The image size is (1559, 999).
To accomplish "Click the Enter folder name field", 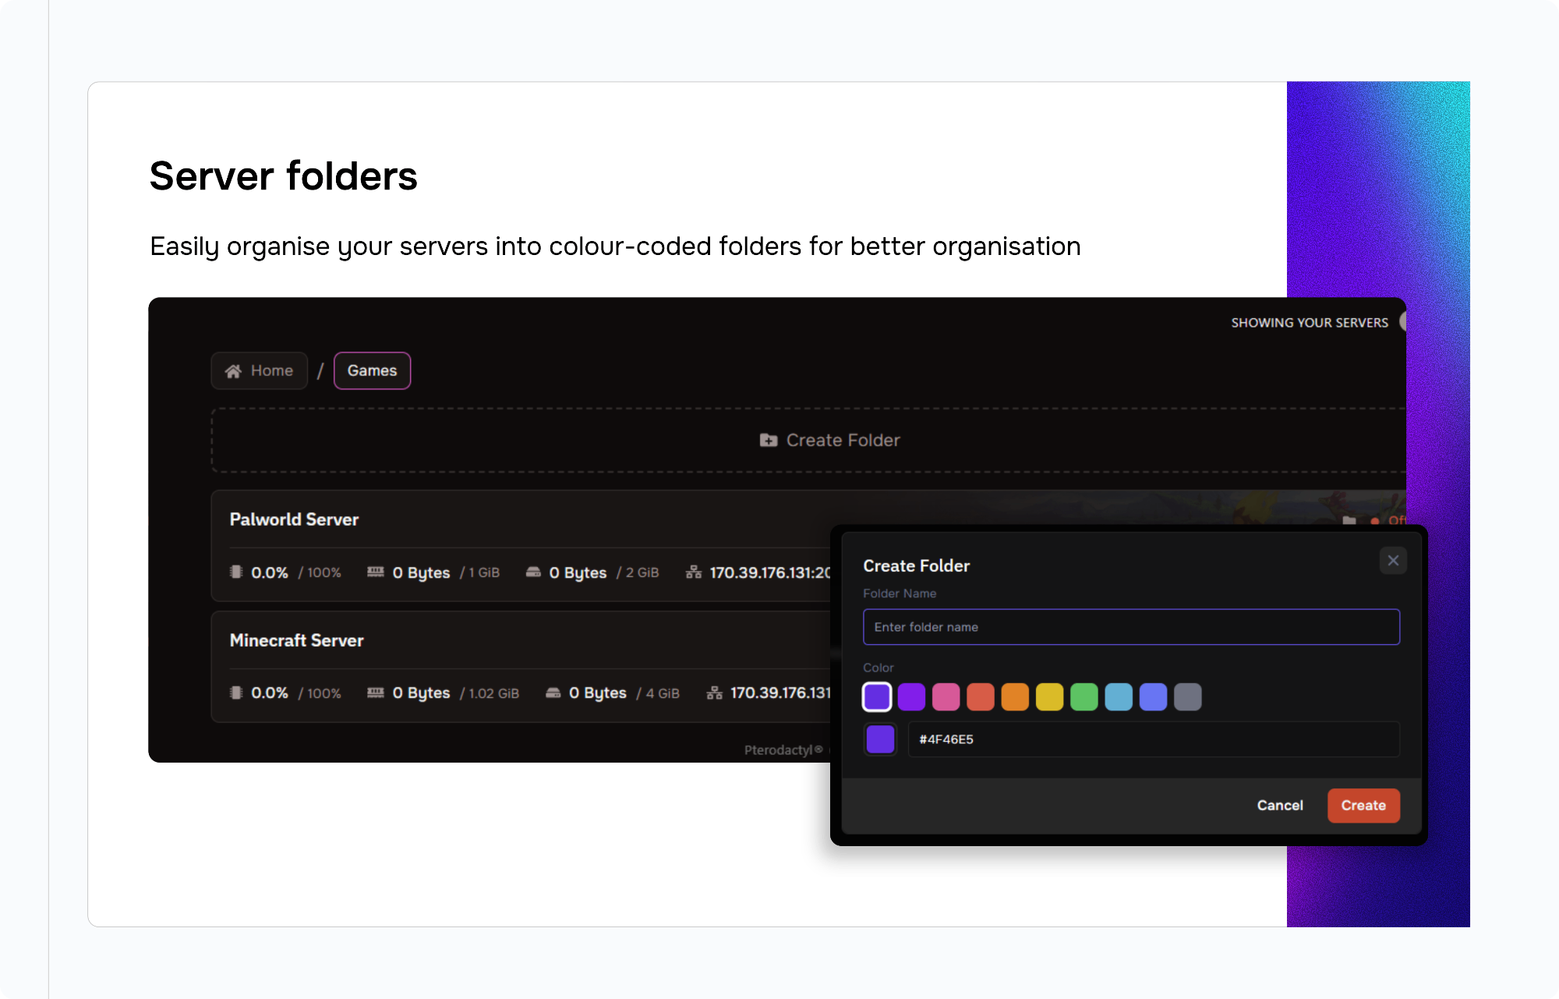I will (x=1130, y=627).
